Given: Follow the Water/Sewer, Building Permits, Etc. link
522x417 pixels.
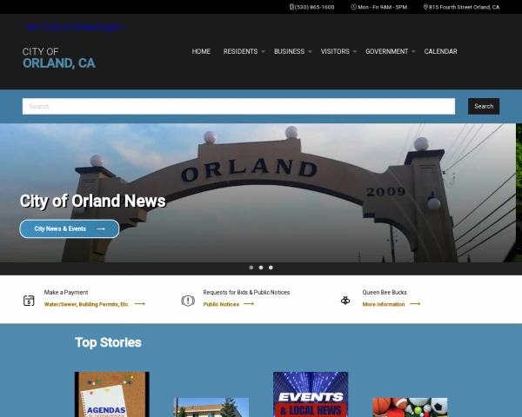Looking at the screenshot, I should [86, 304].
